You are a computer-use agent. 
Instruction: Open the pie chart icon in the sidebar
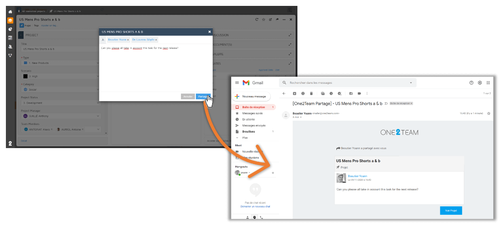(10, 29)
